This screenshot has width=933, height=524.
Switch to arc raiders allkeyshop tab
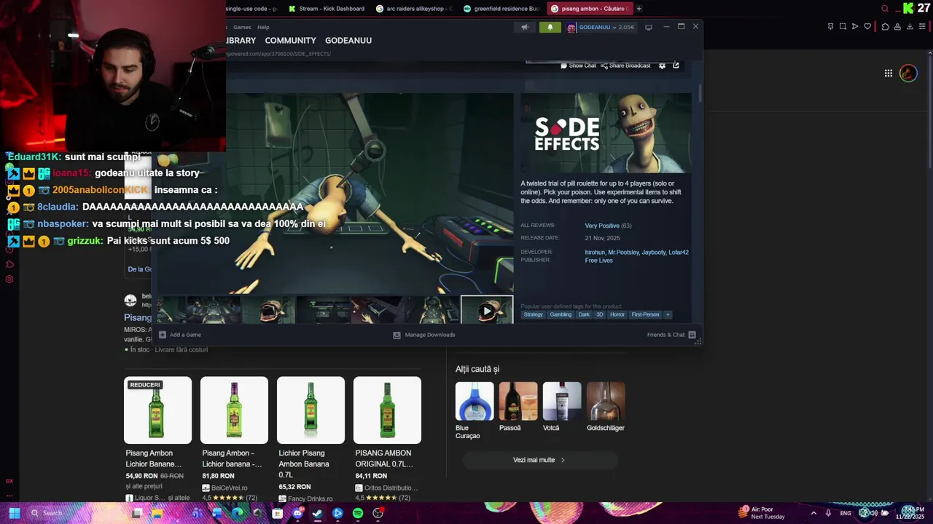tap(415, 9)
